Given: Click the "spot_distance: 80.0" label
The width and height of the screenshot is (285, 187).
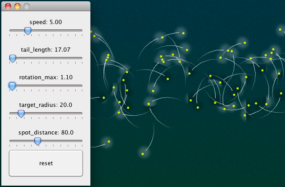Looking at the screenshot, I should (x=45, y=132).
